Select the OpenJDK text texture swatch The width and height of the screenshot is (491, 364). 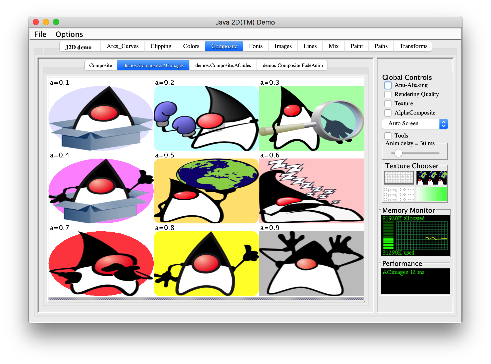pyautogui.click(x=399, y=194)
